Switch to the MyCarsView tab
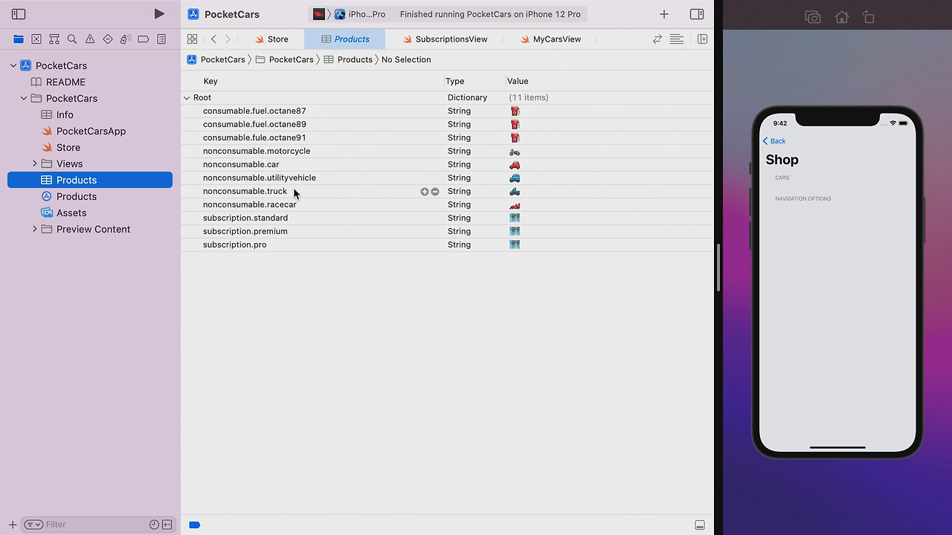The width and height of the screenshot is (952, 535). (x=550, y=39)
